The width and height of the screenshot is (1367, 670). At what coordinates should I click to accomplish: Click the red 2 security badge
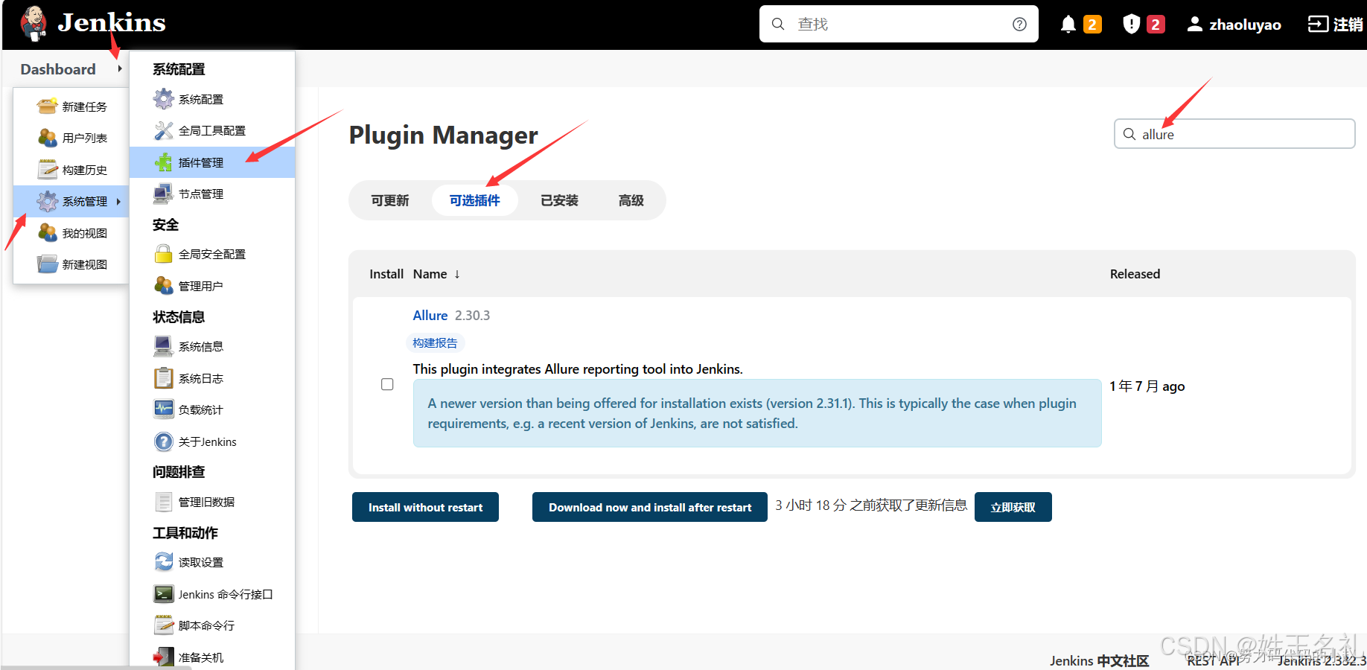click(x=1156, y=25)
